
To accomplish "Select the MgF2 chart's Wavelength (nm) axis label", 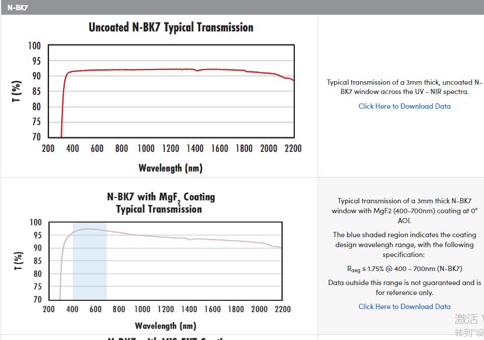I will 165,326.
